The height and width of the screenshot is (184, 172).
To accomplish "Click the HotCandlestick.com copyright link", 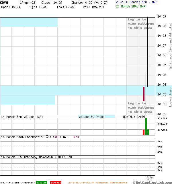I will click(x=152, y=183).
